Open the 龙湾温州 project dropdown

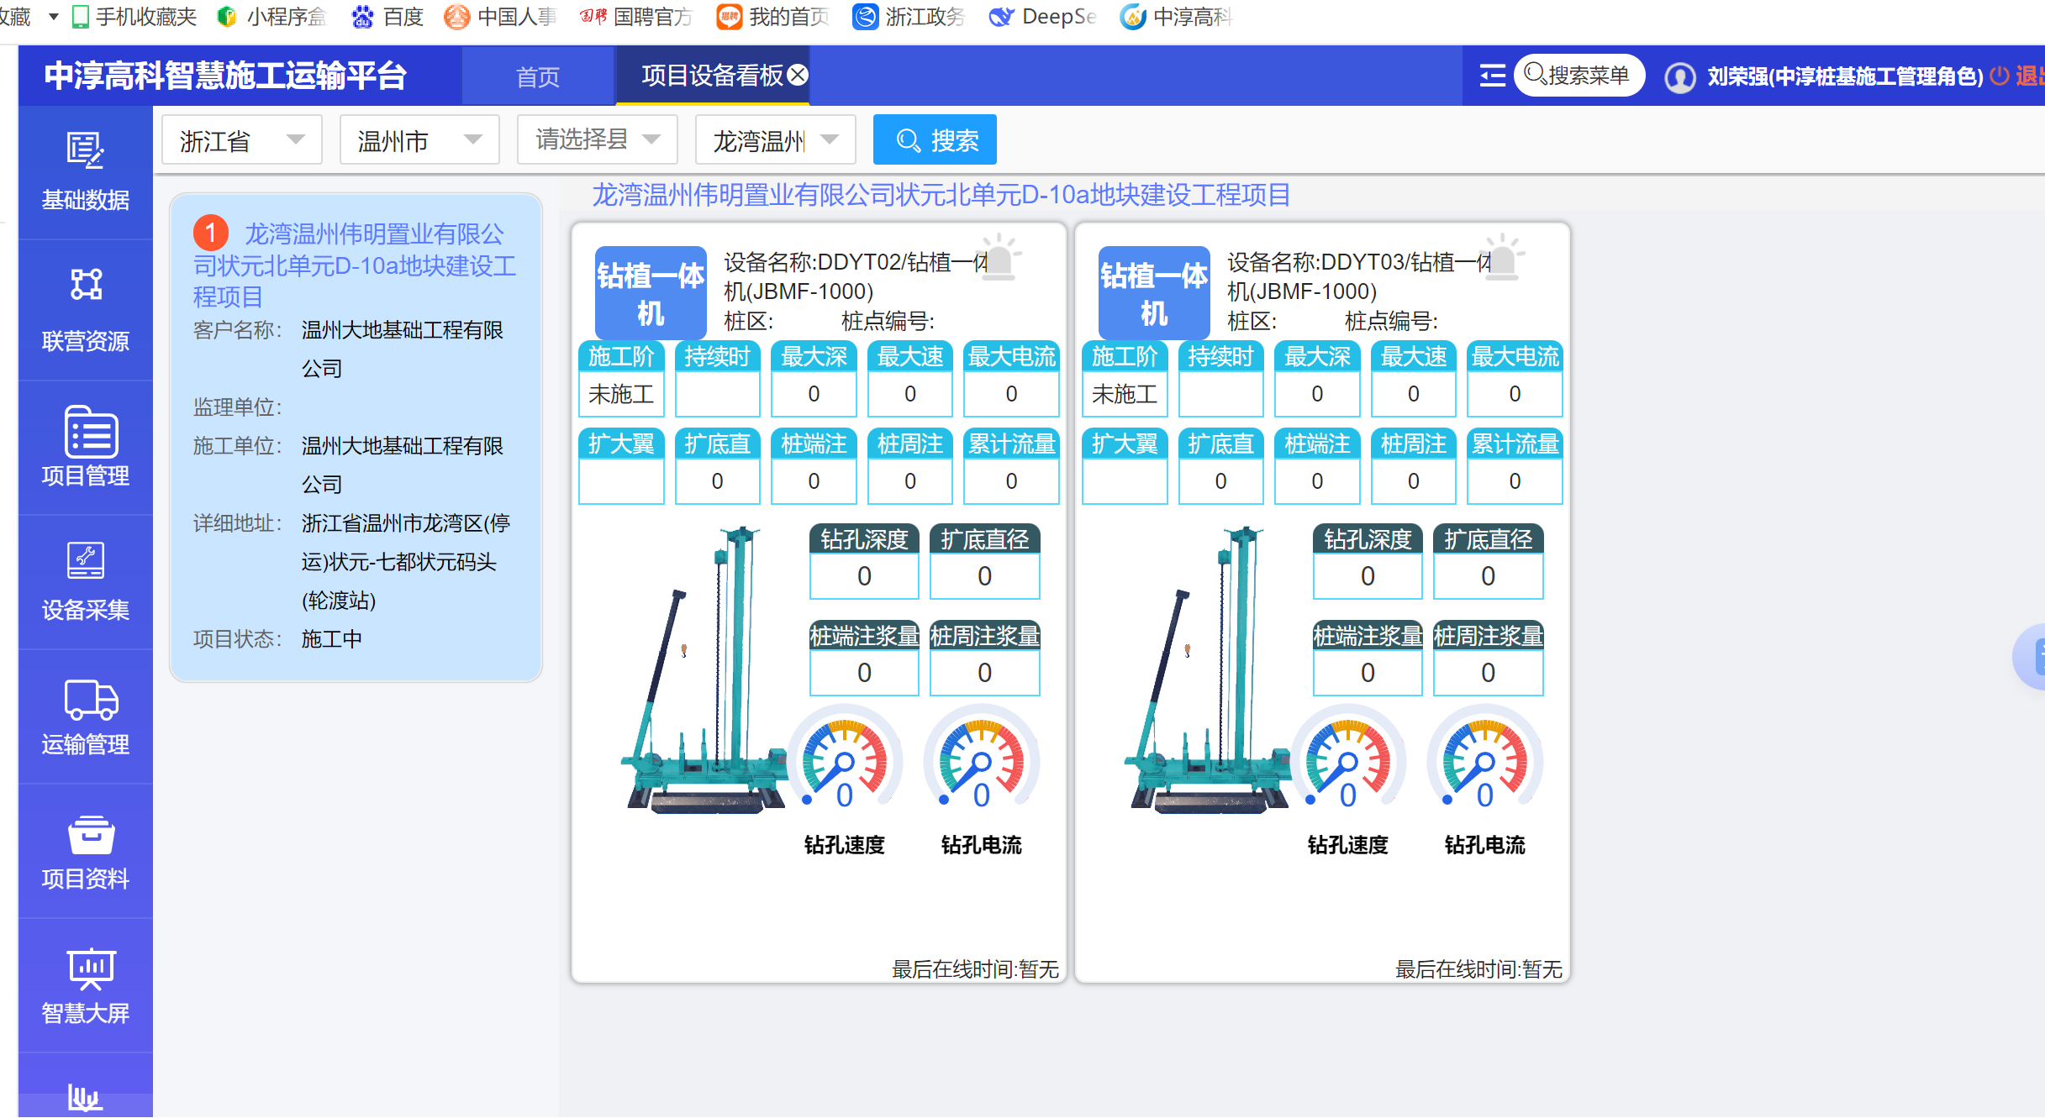(775, 139)
